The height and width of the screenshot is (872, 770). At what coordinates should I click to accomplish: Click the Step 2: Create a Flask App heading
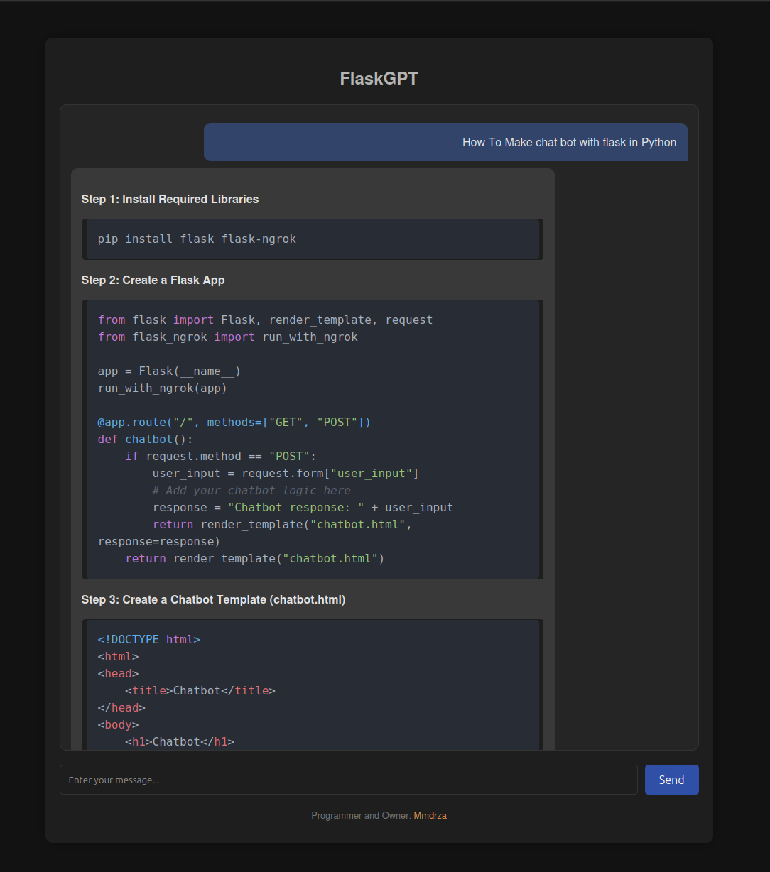click(x=153, y=280)
